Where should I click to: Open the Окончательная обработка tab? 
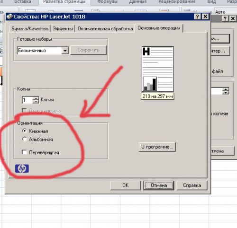point(105,29)
